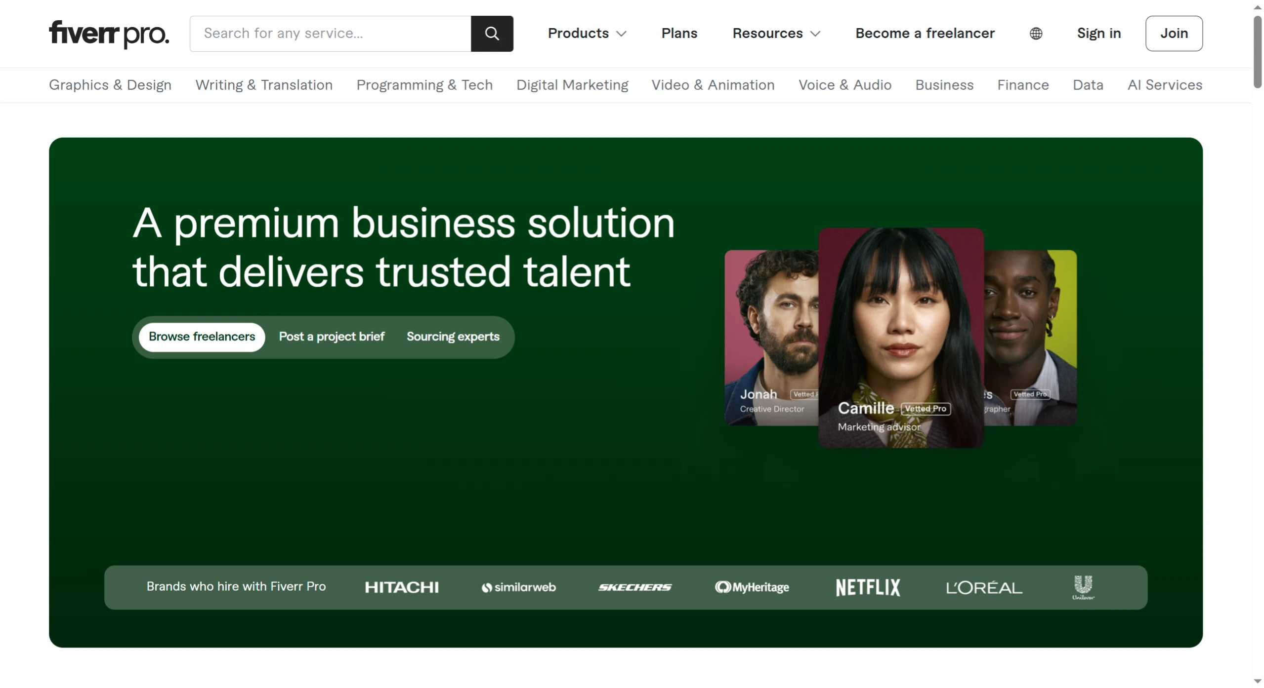1264x688 pixels.
Task: Open the Become a freelancer link
Action: tap(925, 34)
